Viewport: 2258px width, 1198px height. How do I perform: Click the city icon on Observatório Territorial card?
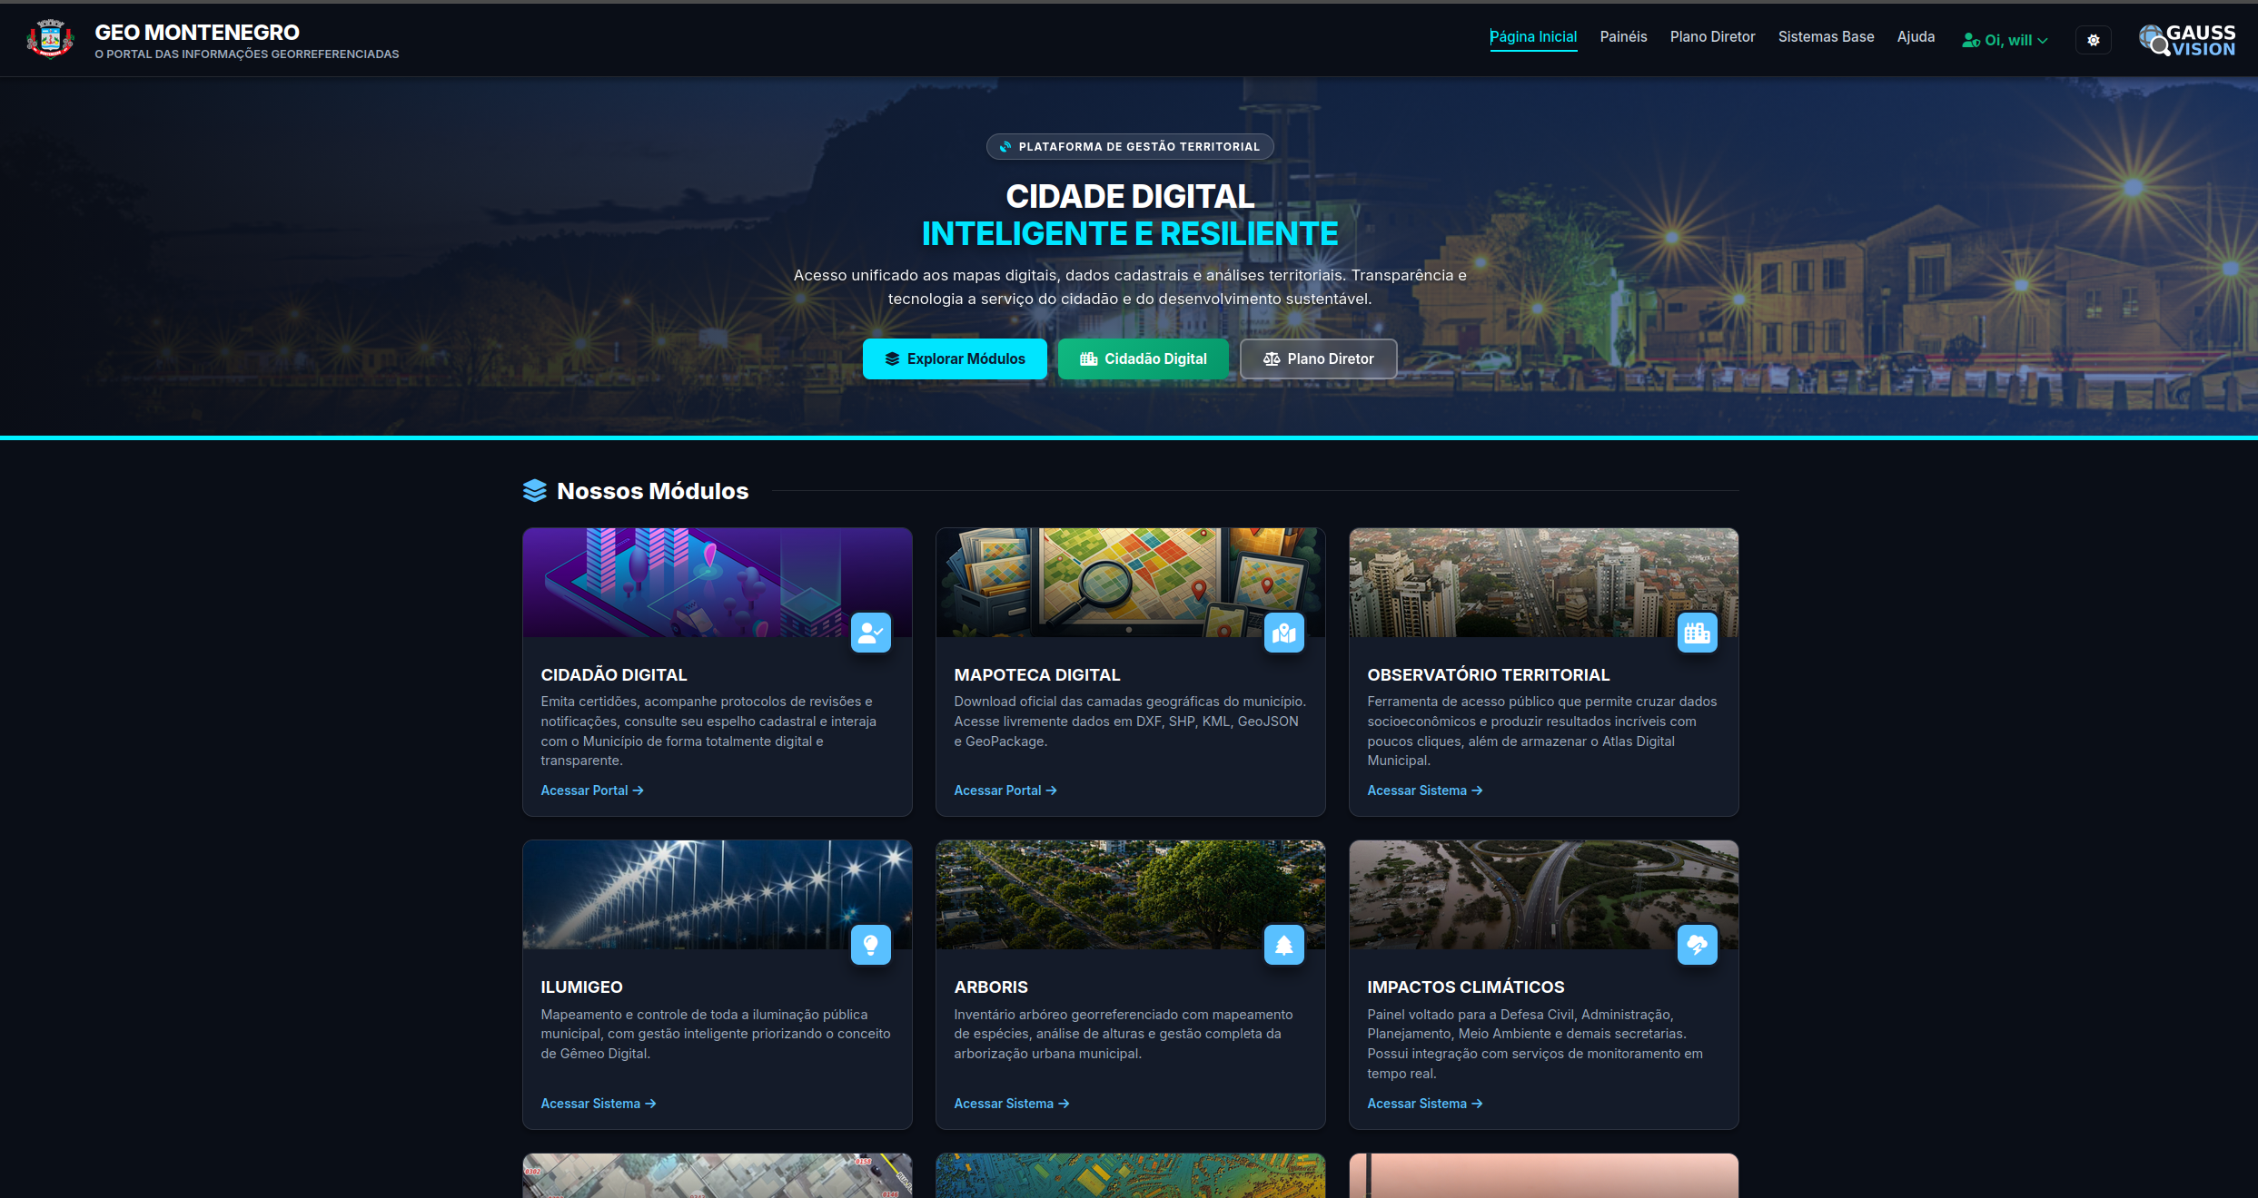click(x=1697, y=633)
